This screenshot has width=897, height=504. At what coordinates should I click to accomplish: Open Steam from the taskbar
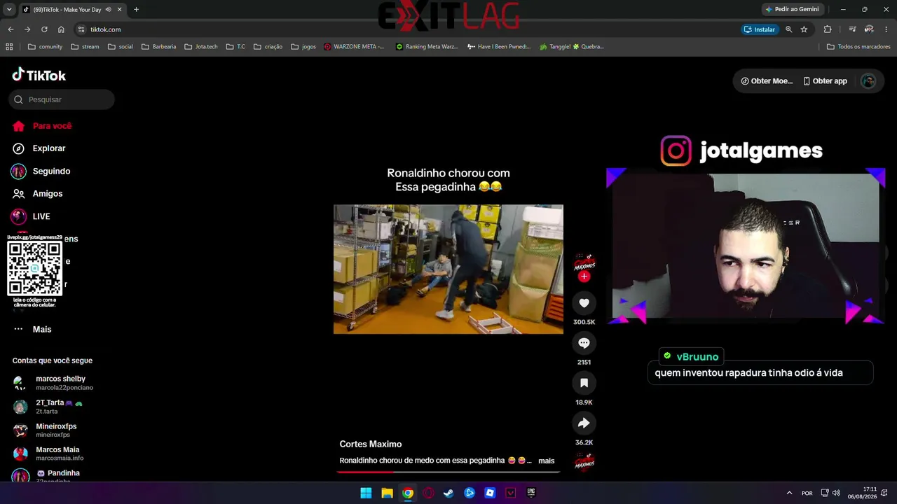[x=448, y=493]
